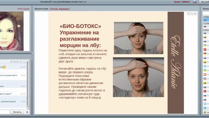This screenshot has height=118, width=209.
Task: Click the [Этель Аданье] presentation title label
Action: point(59,9)
